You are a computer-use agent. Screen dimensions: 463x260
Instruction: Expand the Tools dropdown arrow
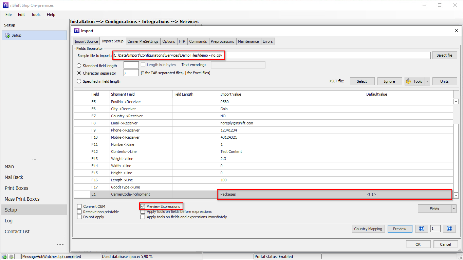[427, 81]
